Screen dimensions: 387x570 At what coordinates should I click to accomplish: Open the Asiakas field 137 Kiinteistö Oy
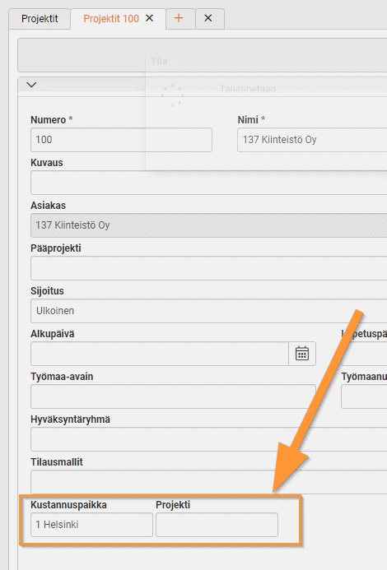(208, 225)
